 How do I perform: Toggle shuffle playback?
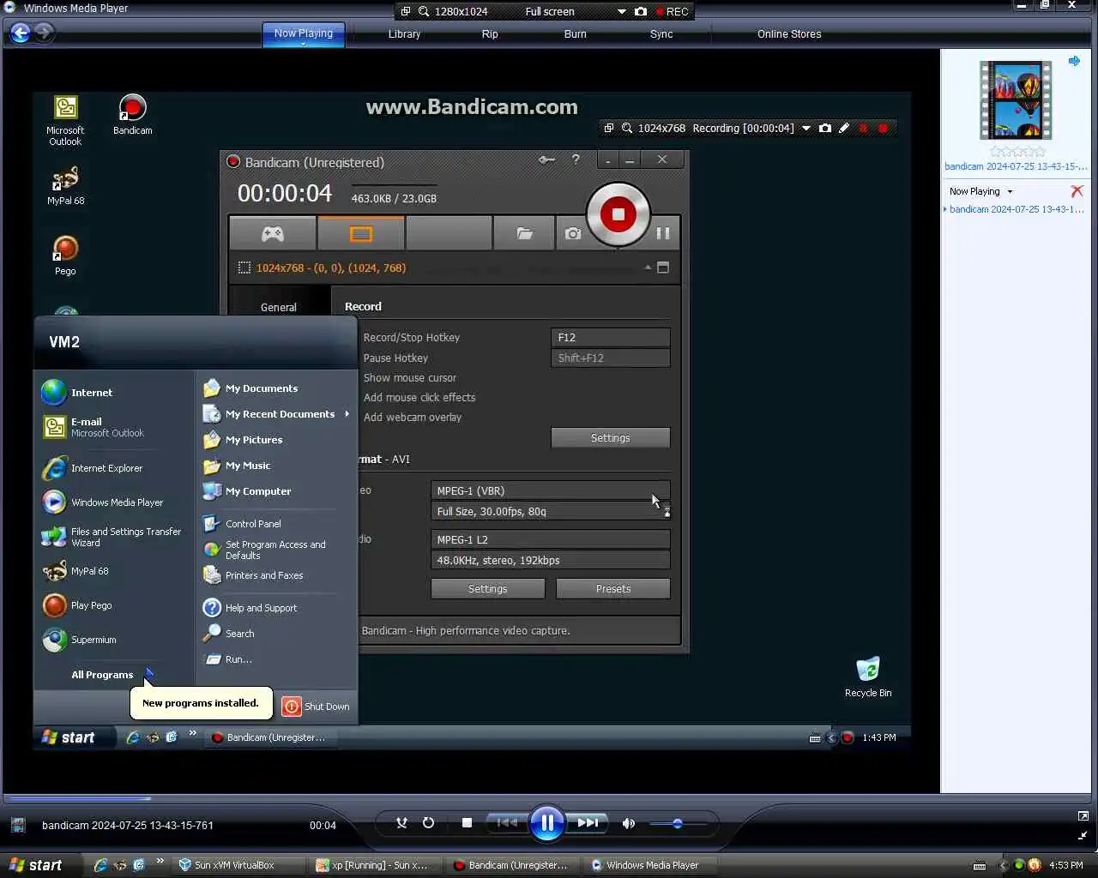coord(401,823)
